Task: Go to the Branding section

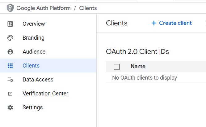Action: [x=33, y=38]
